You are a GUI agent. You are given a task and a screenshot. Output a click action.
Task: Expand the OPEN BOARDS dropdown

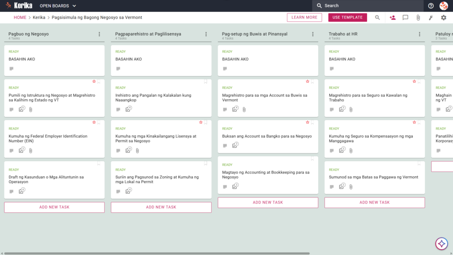pyautogui.click(x=58, y=6)
